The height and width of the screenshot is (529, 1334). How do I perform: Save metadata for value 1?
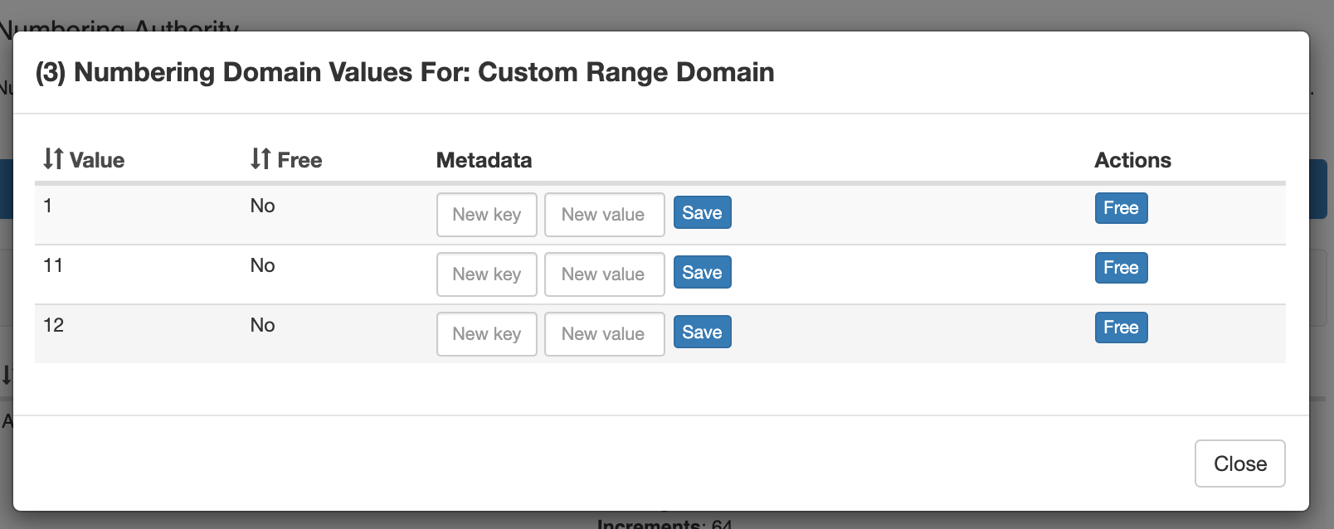(x=702, y=213)
